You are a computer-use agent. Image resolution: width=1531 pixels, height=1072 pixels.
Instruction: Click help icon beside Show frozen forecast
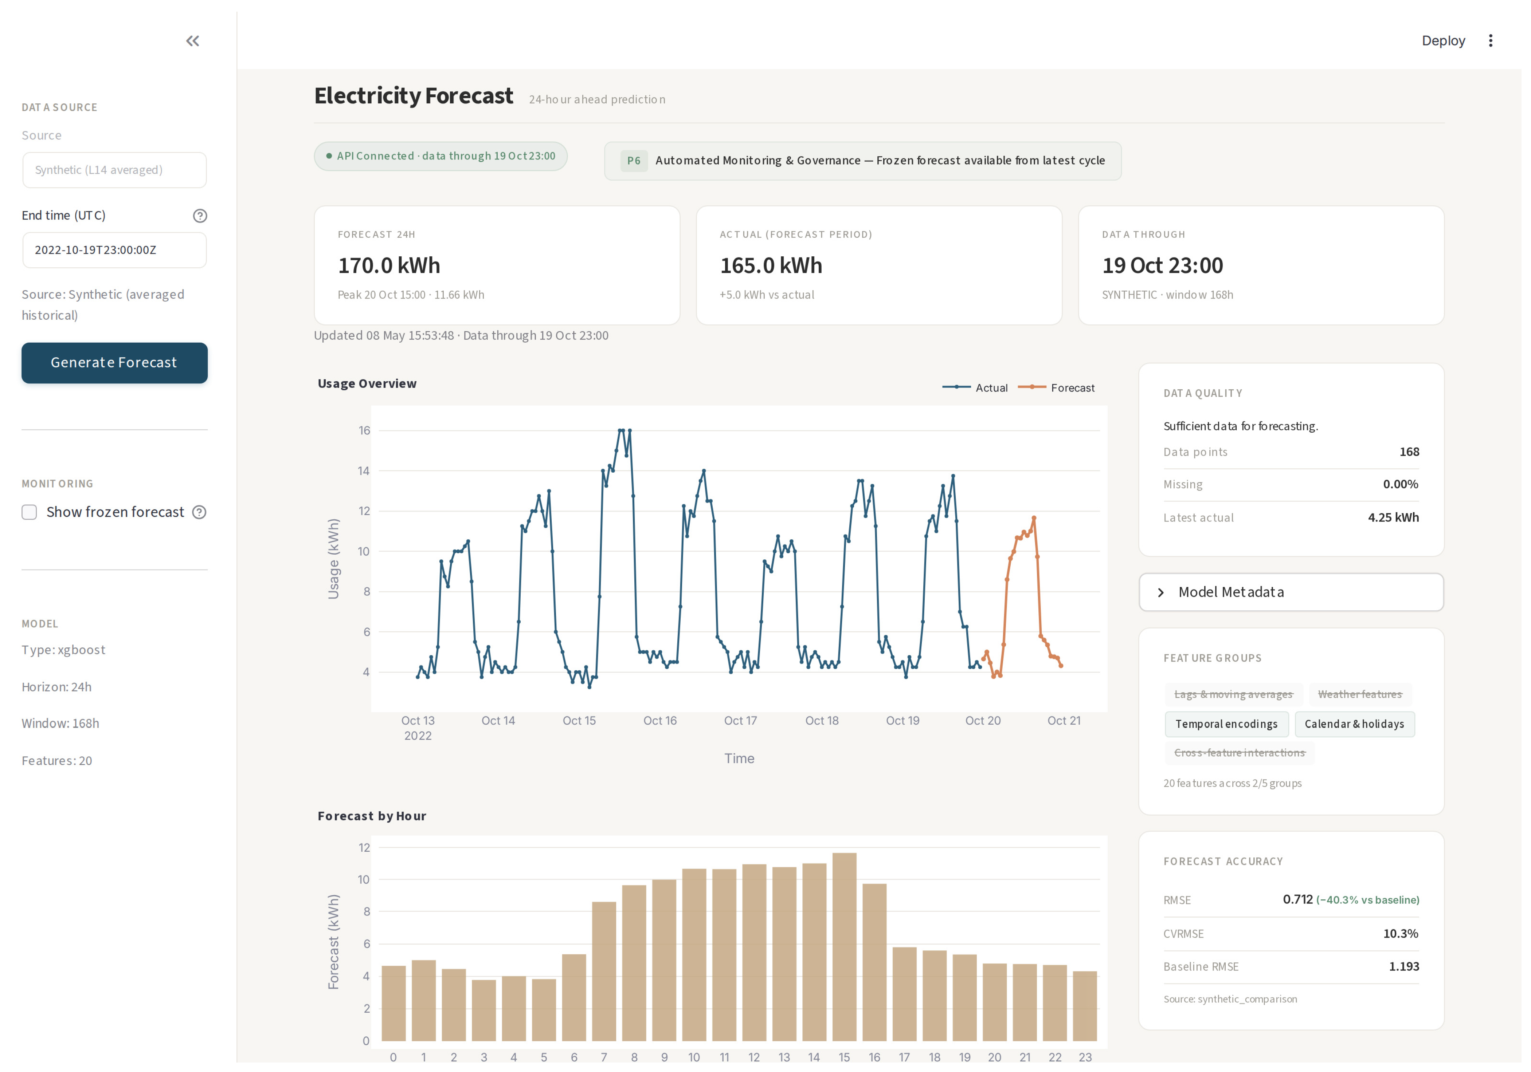(x=199, y=512)
